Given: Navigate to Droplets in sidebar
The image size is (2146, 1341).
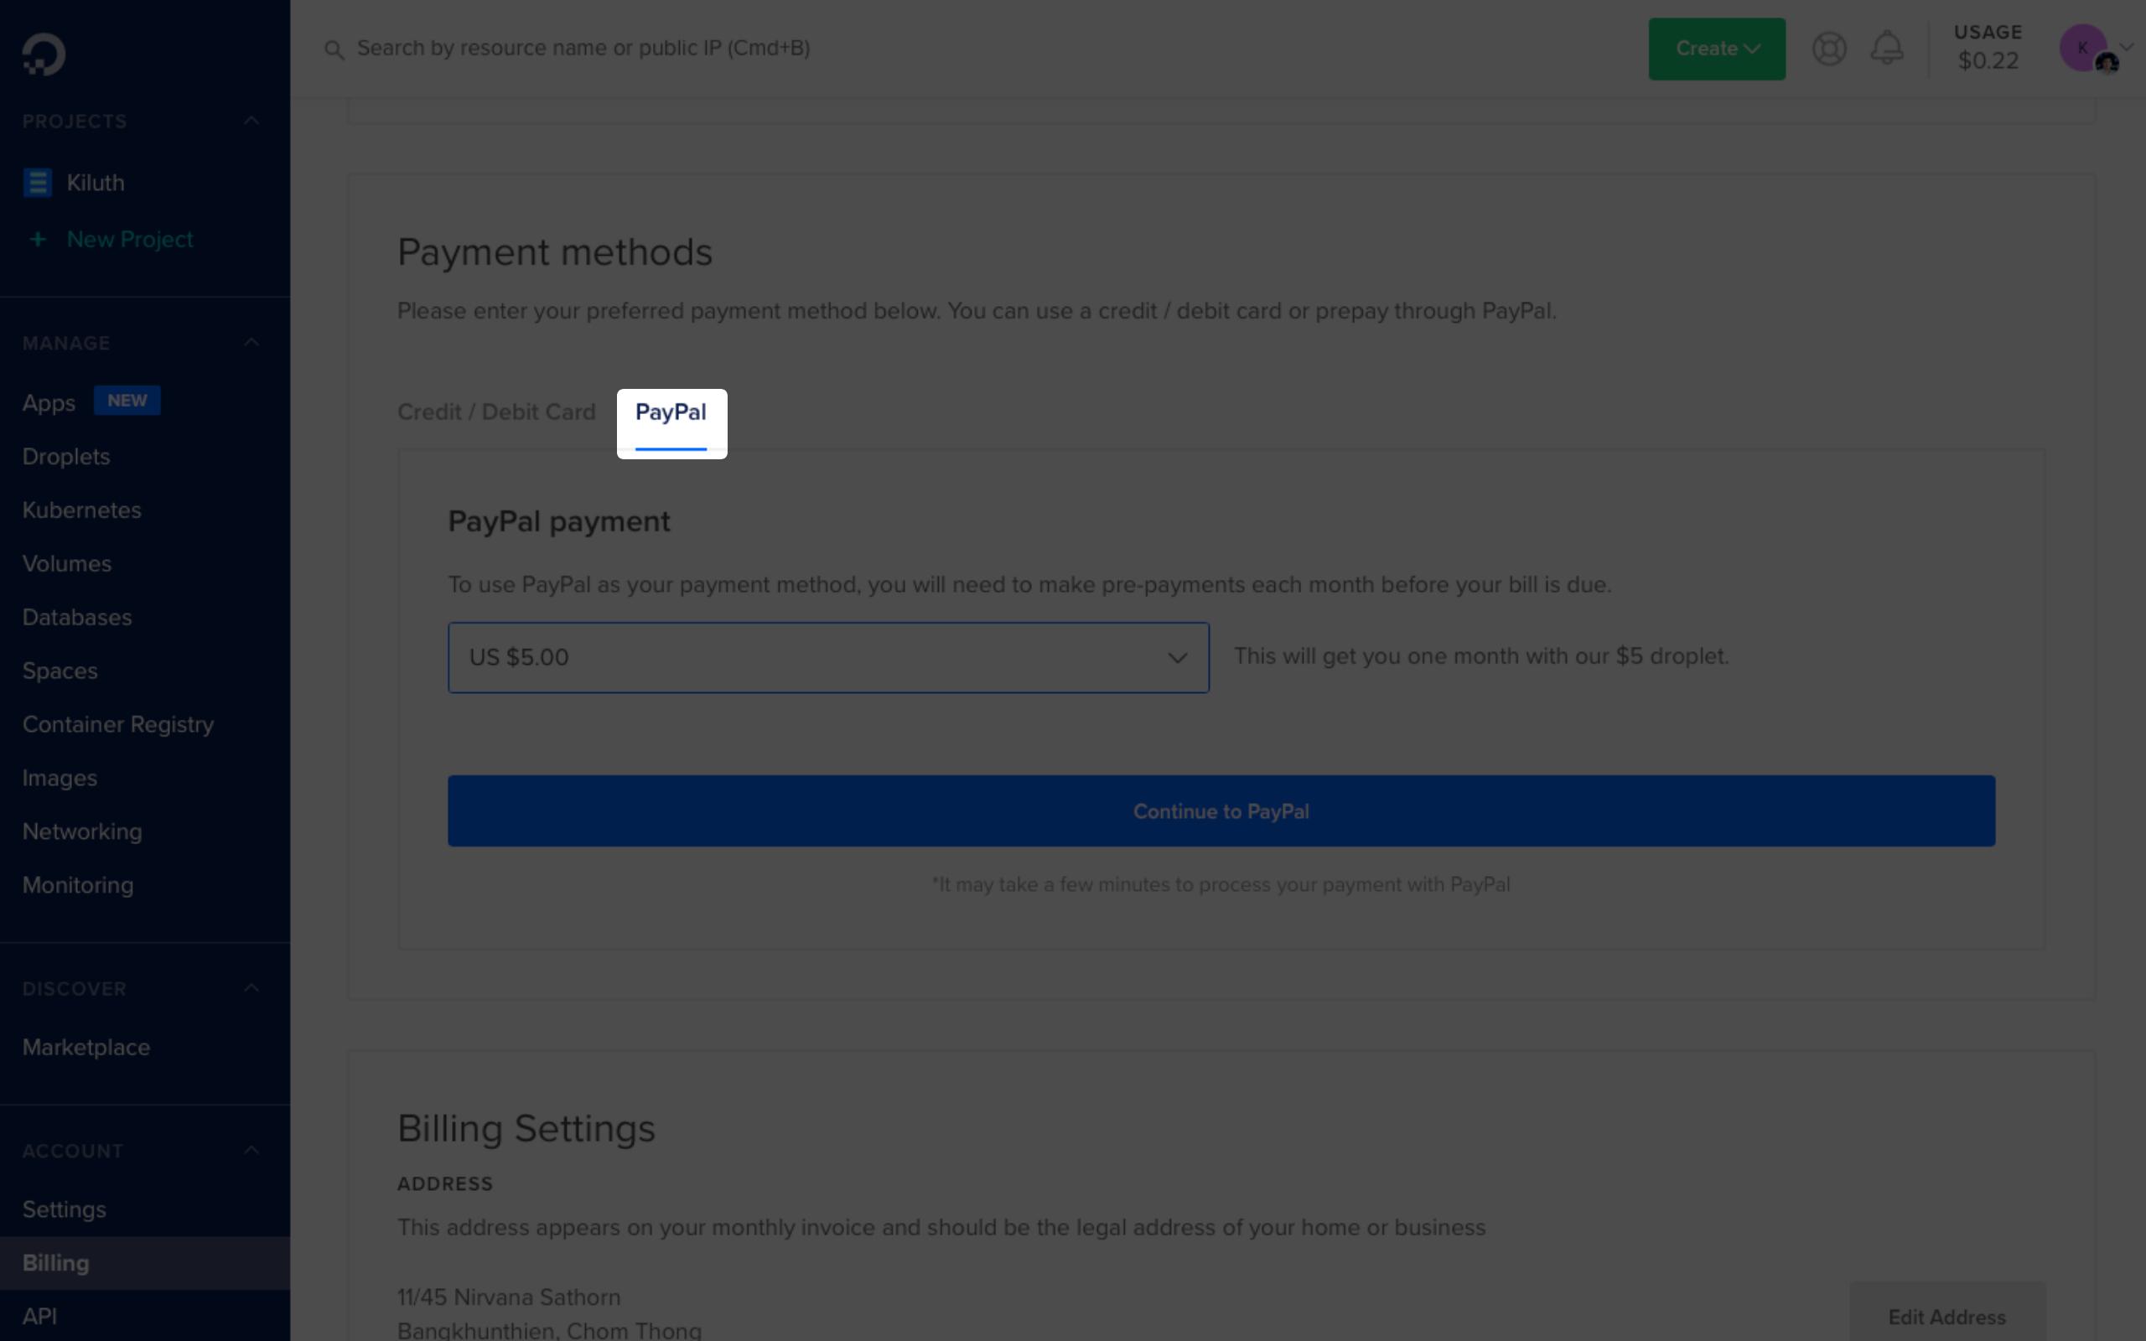Looking at the screenshot, I should click(x=65, y=456).
